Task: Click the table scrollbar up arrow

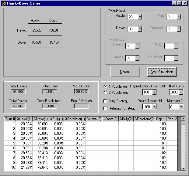Action: coord(183,119)
